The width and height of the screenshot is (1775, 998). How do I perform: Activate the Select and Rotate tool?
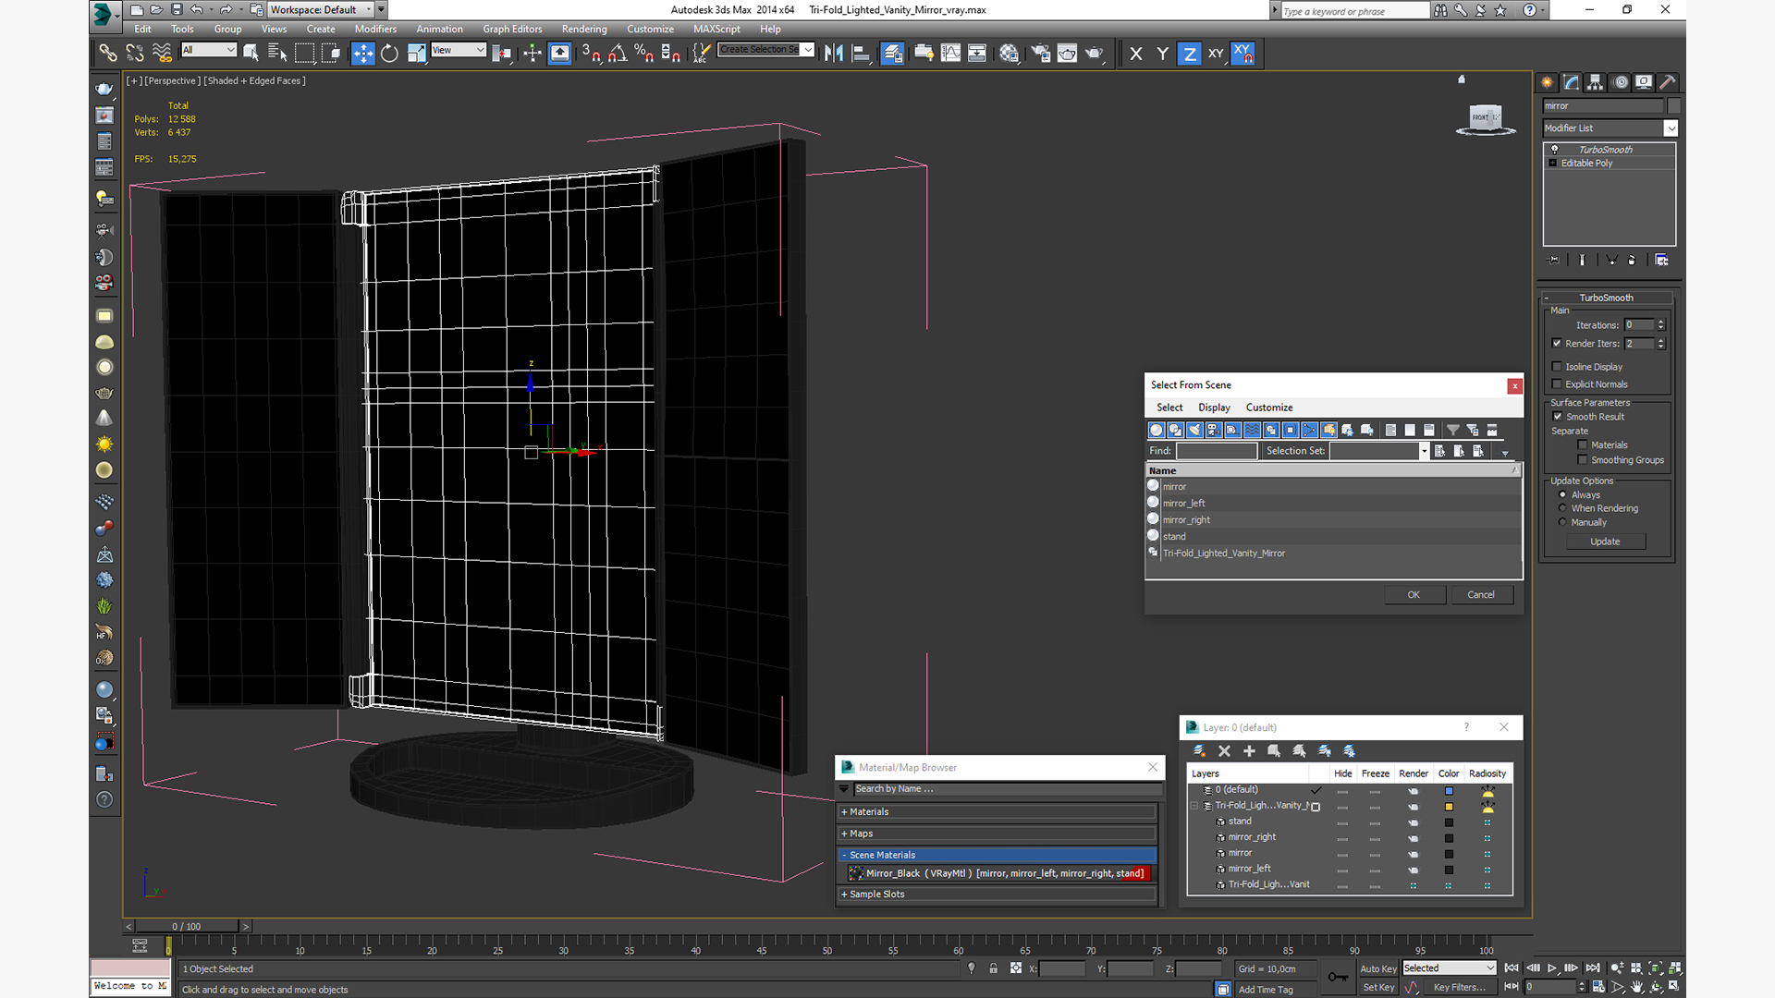(389, 54)
